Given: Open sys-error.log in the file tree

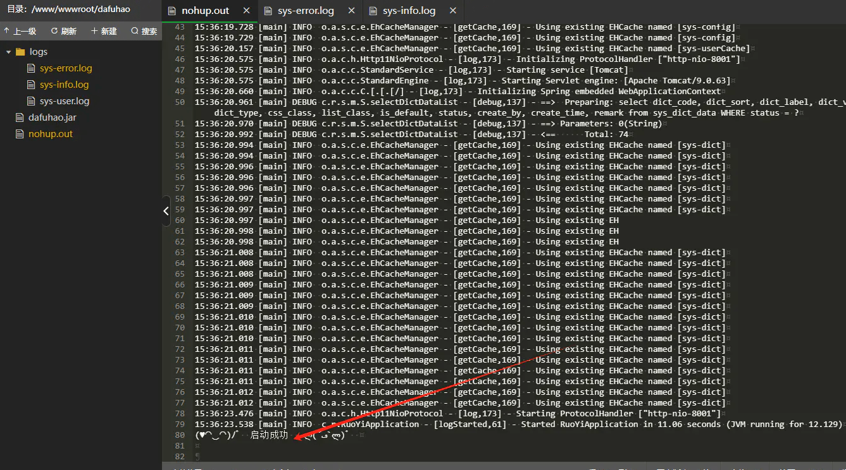Looking at the screenshot, I should 66,68.
